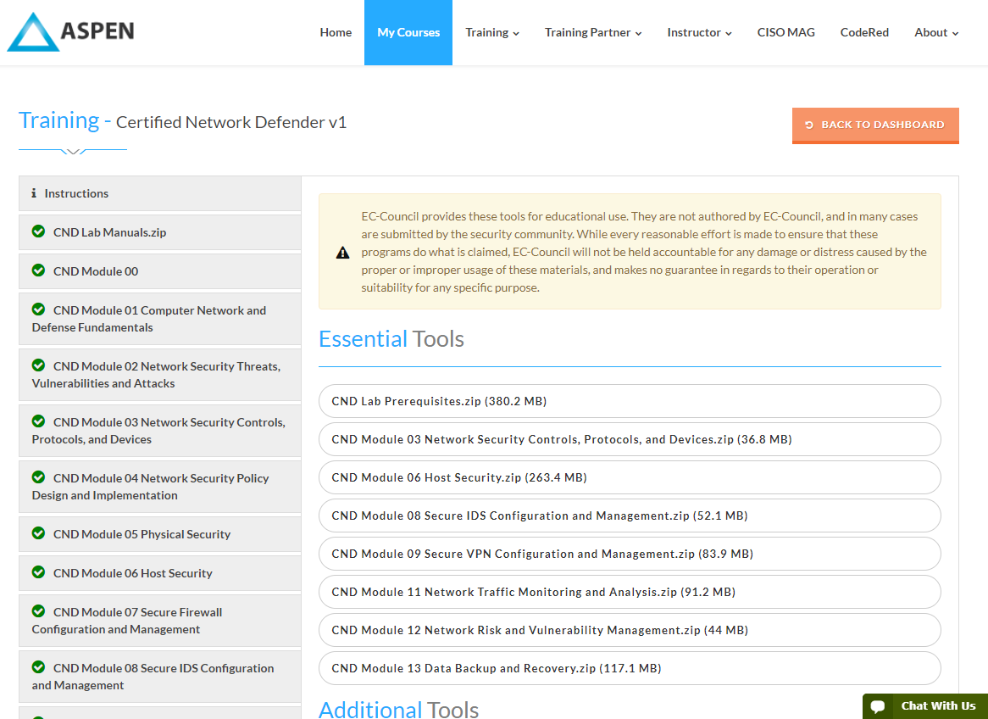The image size is (988, 719).
Task: Download CND Lab Prerequisites.zip (380.2 MB)
Action: tap(630, 401)
